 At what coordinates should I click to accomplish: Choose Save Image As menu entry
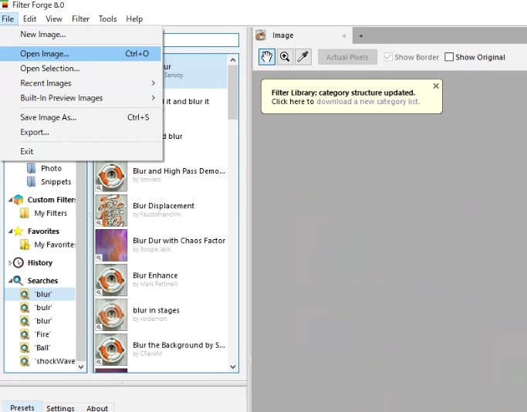[x=81, y=117]
